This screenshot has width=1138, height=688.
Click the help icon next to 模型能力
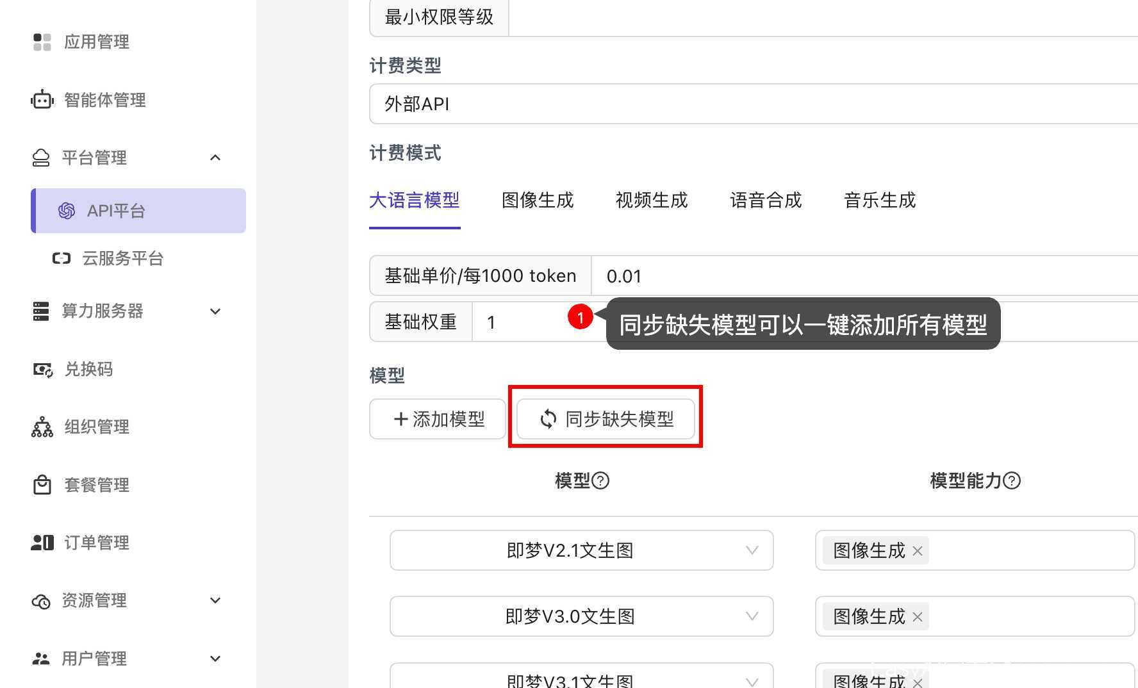1012,480
